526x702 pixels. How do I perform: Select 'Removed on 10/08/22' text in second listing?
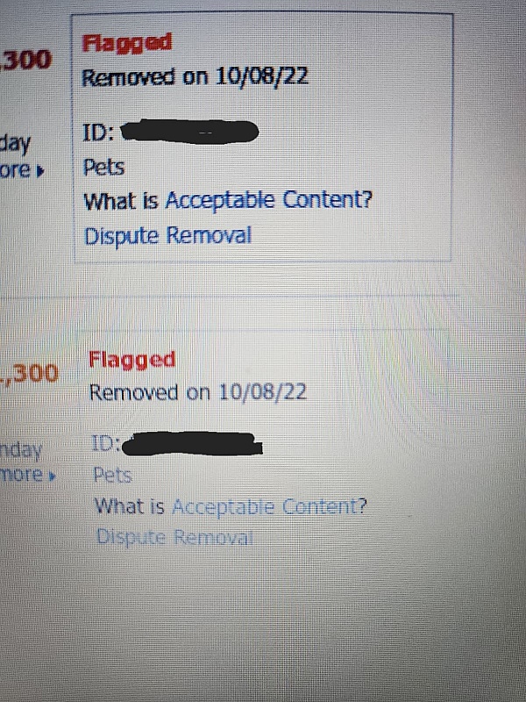198,392
